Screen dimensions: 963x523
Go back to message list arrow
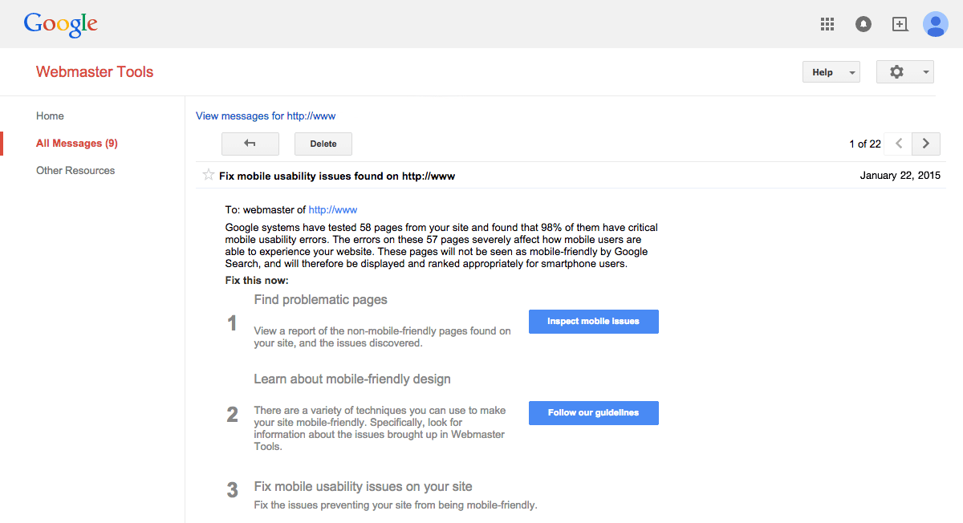click(250, 144)
